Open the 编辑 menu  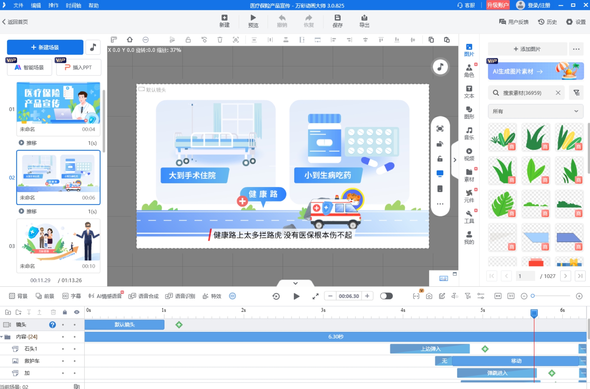point(36,5)
